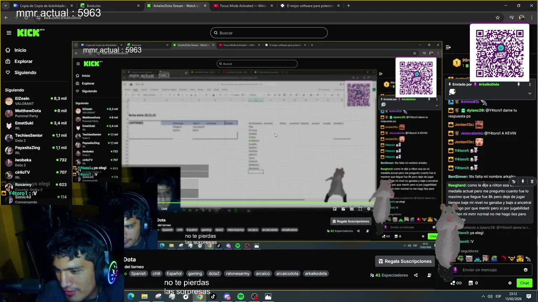Click the Spanish tag
Viewport: 538px width, 302px height.
click(138, 273)
